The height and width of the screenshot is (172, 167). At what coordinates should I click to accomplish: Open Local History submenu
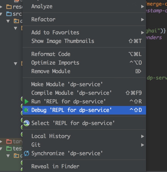pyautogui.click(x=84, y=136)
